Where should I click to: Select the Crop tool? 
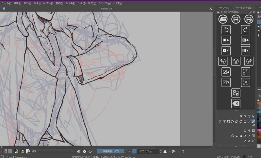coord(245,131)
